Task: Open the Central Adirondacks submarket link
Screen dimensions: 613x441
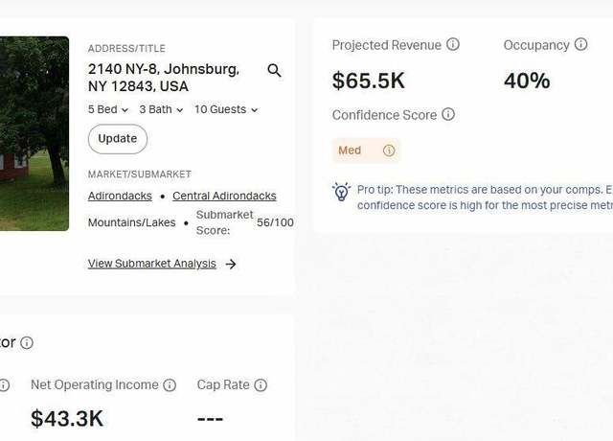Action: coord(224,196)
